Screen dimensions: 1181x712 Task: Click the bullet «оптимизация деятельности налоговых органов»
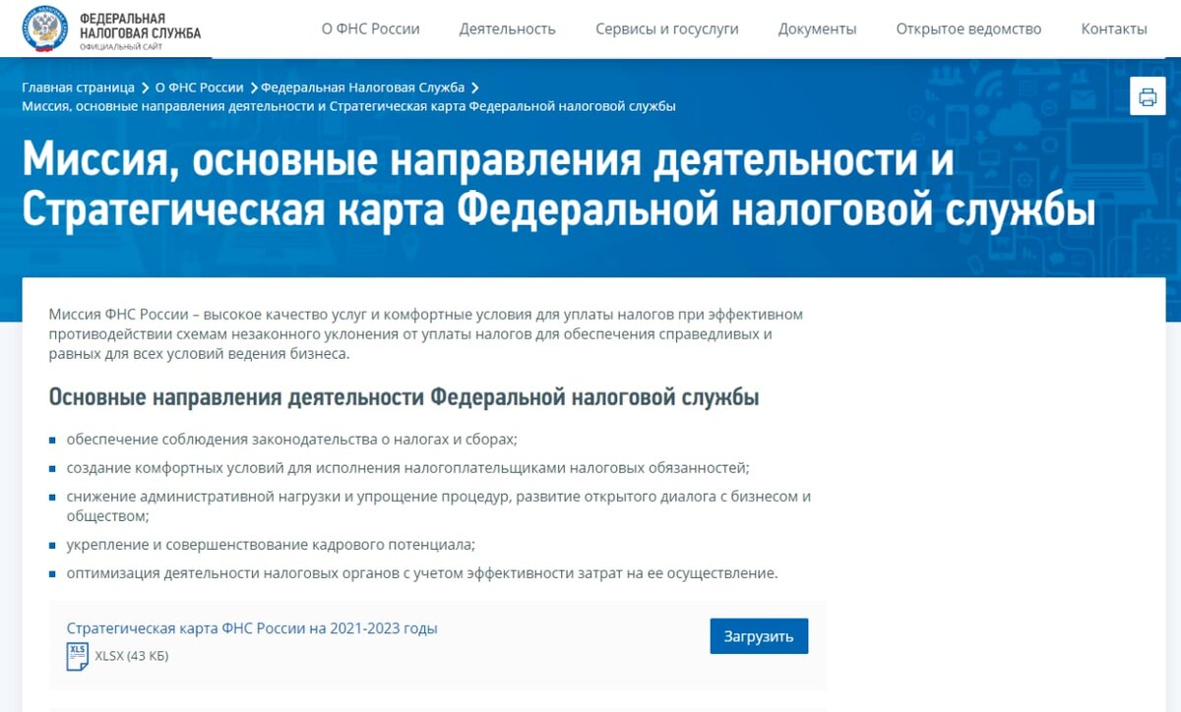(x=422, y=572)
